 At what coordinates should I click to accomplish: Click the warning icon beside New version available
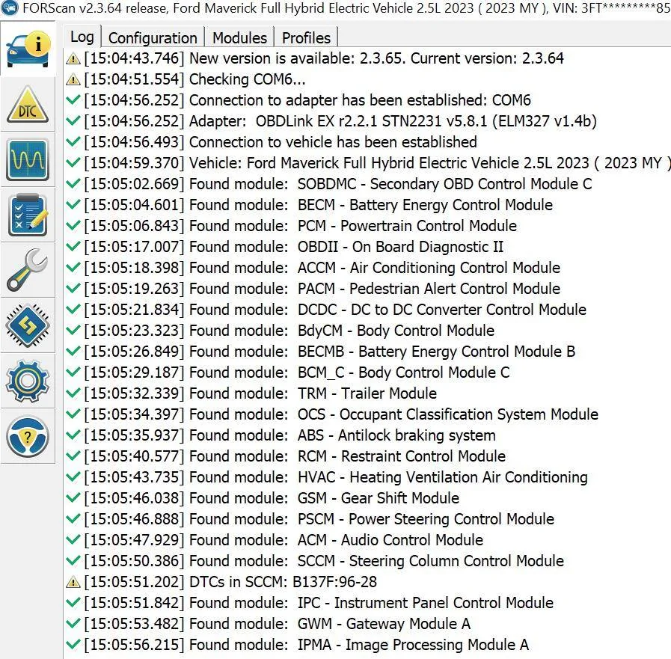[73, 58]
